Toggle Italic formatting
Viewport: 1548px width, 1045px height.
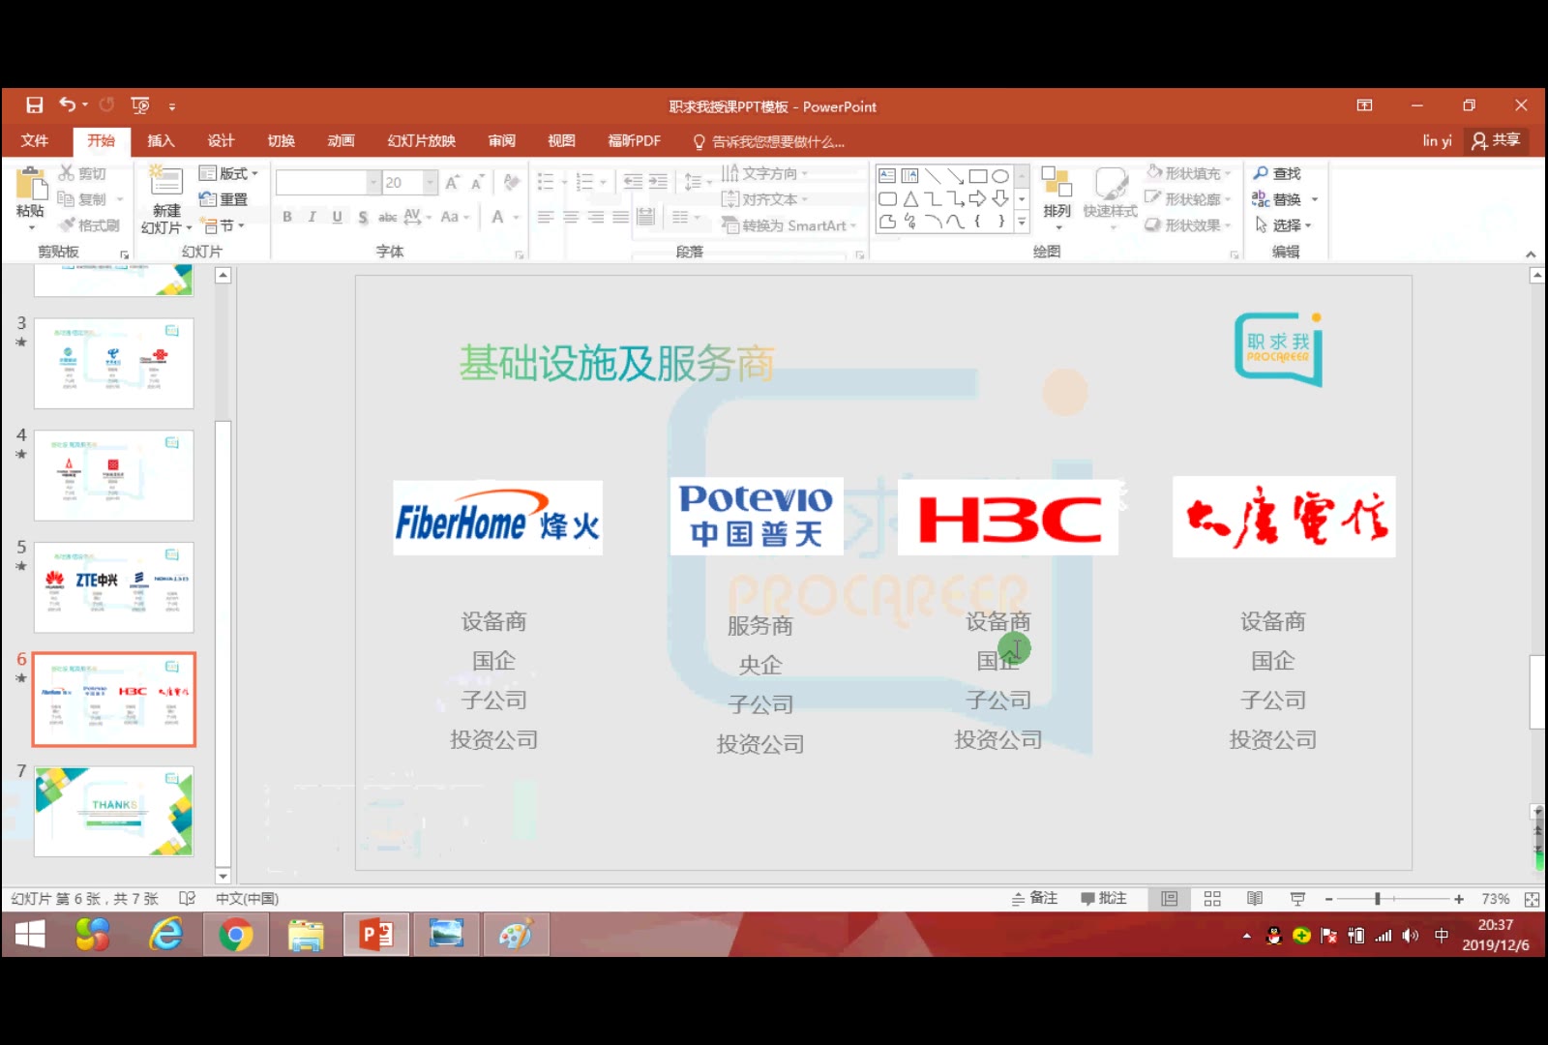312,217
